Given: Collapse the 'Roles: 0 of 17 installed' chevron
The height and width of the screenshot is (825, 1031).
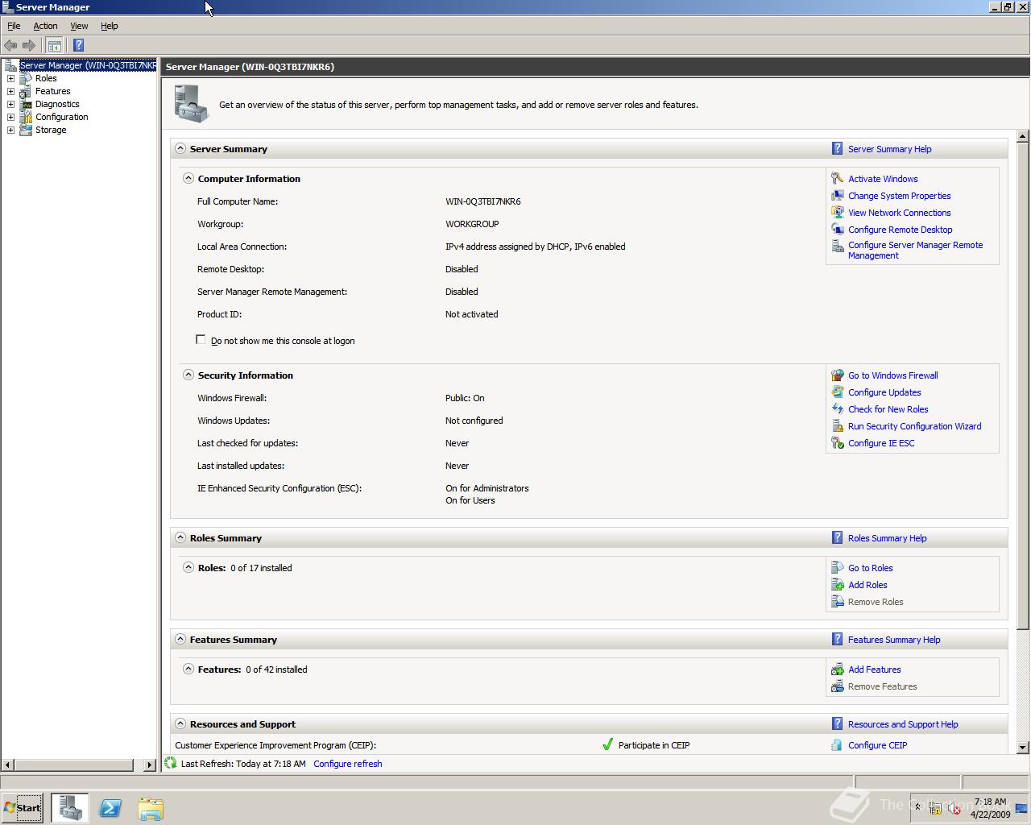Looking at the screenshot, I should click(x=188, y=567).
